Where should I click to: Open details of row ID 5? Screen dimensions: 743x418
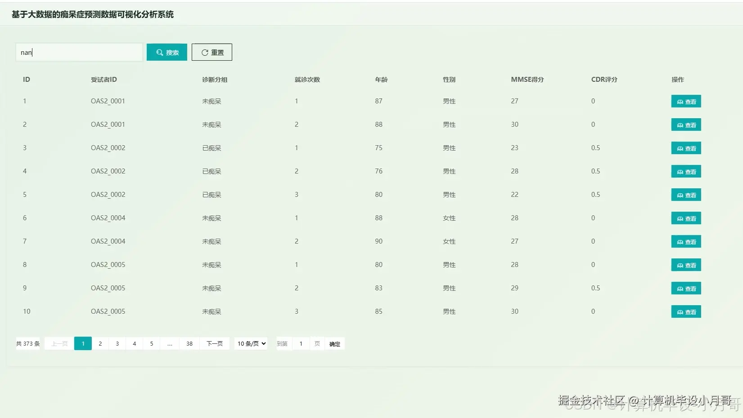click(x=686, y=195)
